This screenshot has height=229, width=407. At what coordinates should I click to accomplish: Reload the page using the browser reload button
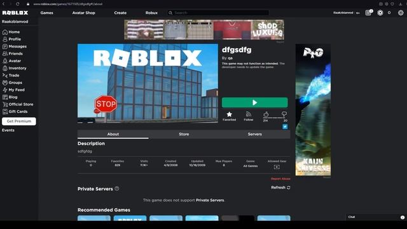[18, 4]
